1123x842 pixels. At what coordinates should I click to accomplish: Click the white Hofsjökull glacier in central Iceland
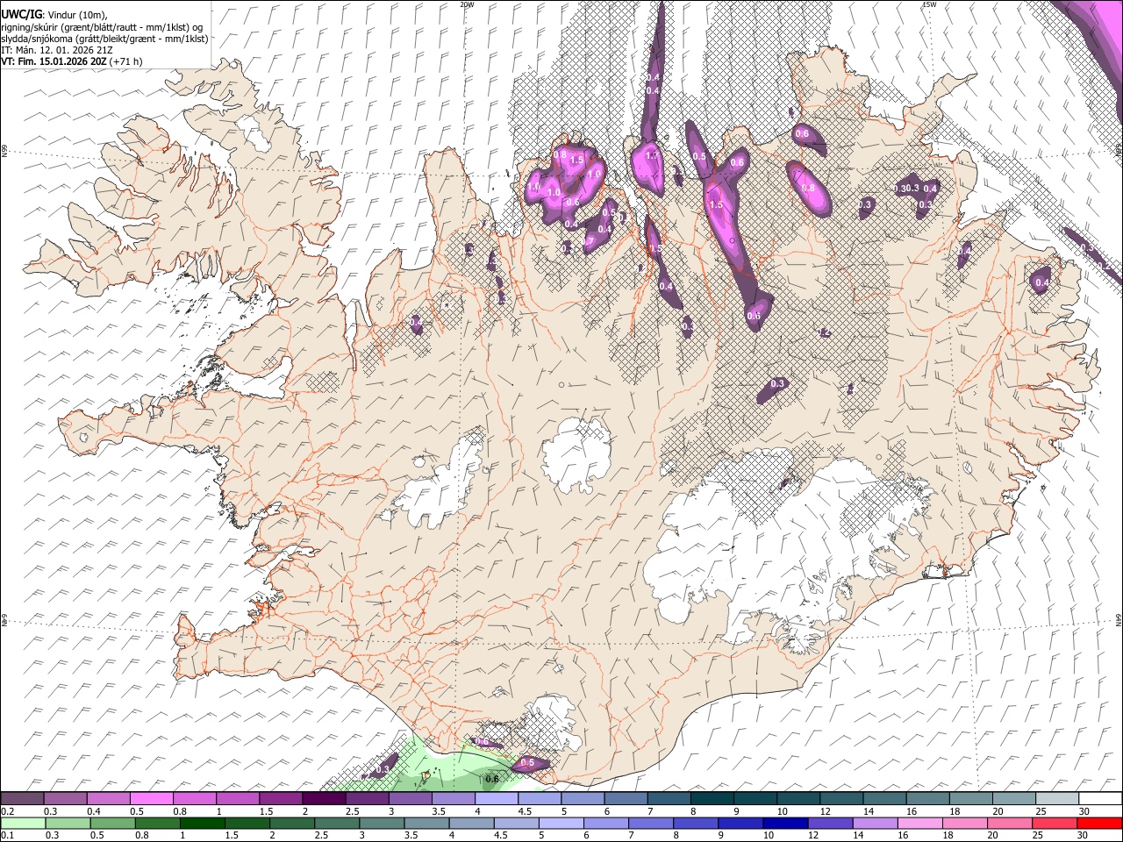tap(576, 454)
